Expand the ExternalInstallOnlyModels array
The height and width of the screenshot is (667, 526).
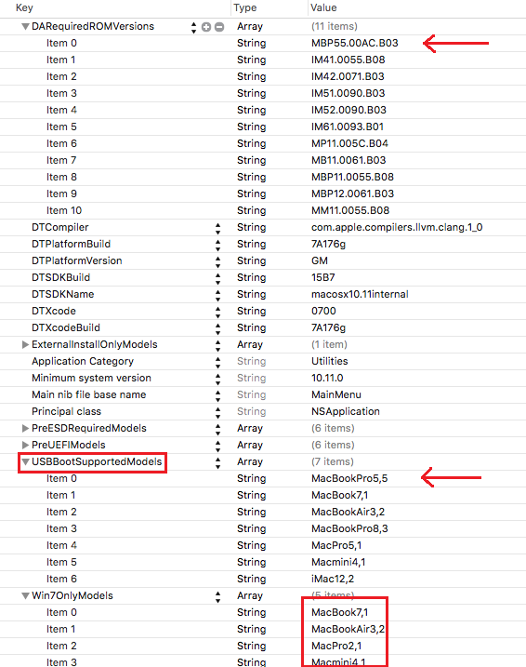point(25,344)
